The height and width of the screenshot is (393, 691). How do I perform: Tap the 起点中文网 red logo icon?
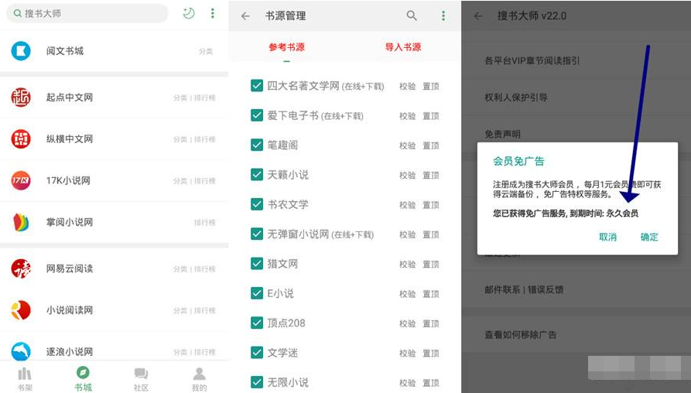[21, 97]
